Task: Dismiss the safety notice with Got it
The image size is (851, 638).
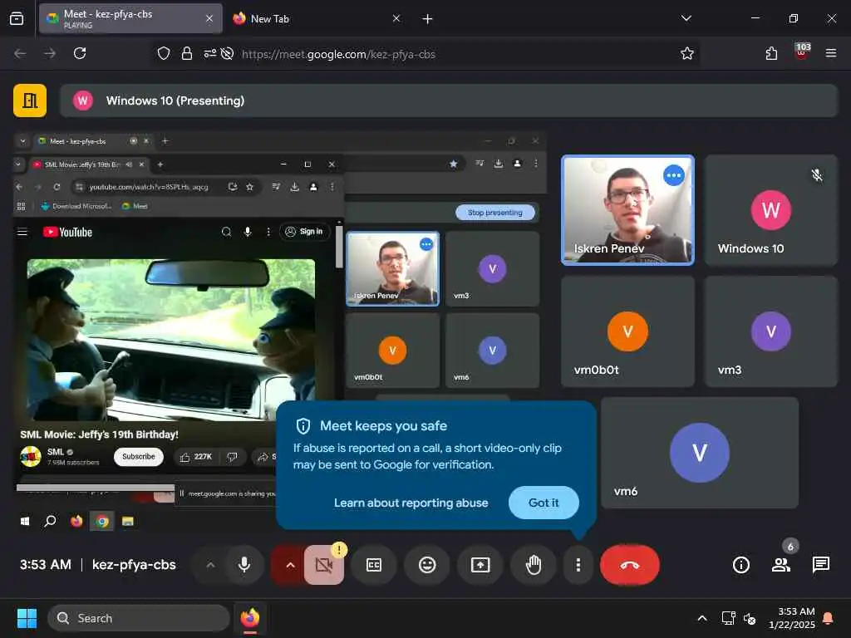Action: pyautogui.click(x=544, y=503)
